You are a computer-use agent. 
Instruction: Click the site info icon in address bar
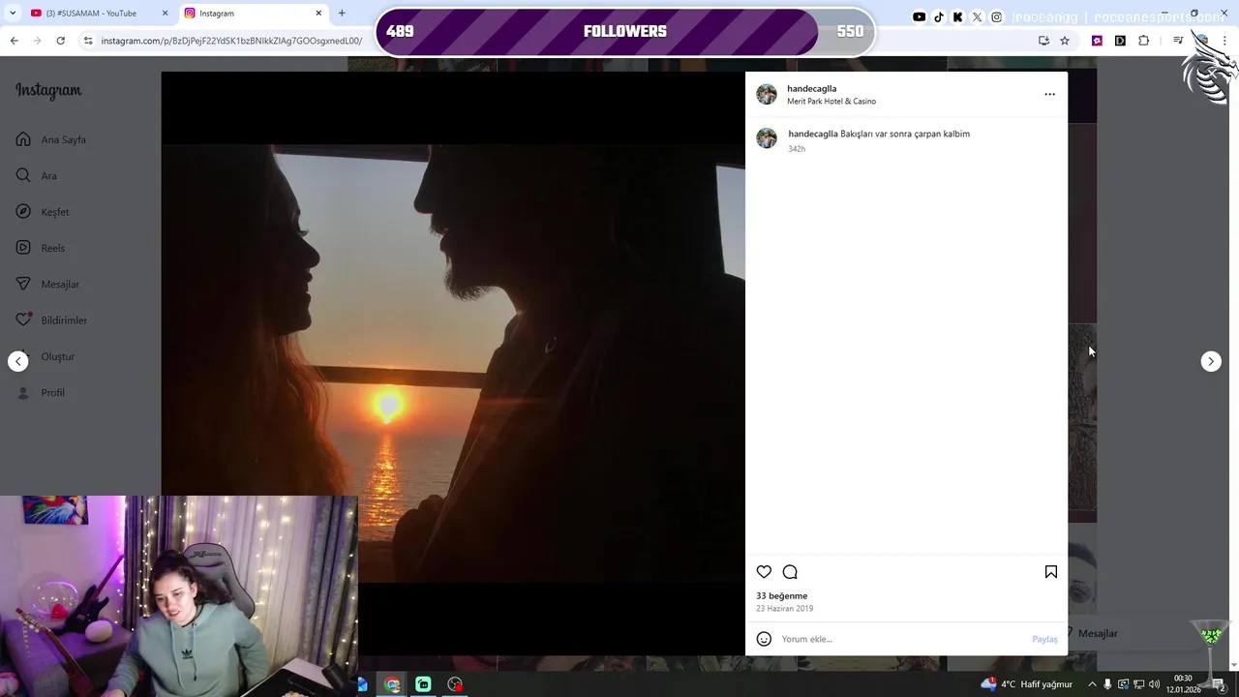click(x=88, y=41)
